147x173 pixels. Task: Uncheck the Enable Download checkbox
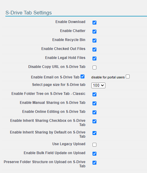click(x=94, y=22)
